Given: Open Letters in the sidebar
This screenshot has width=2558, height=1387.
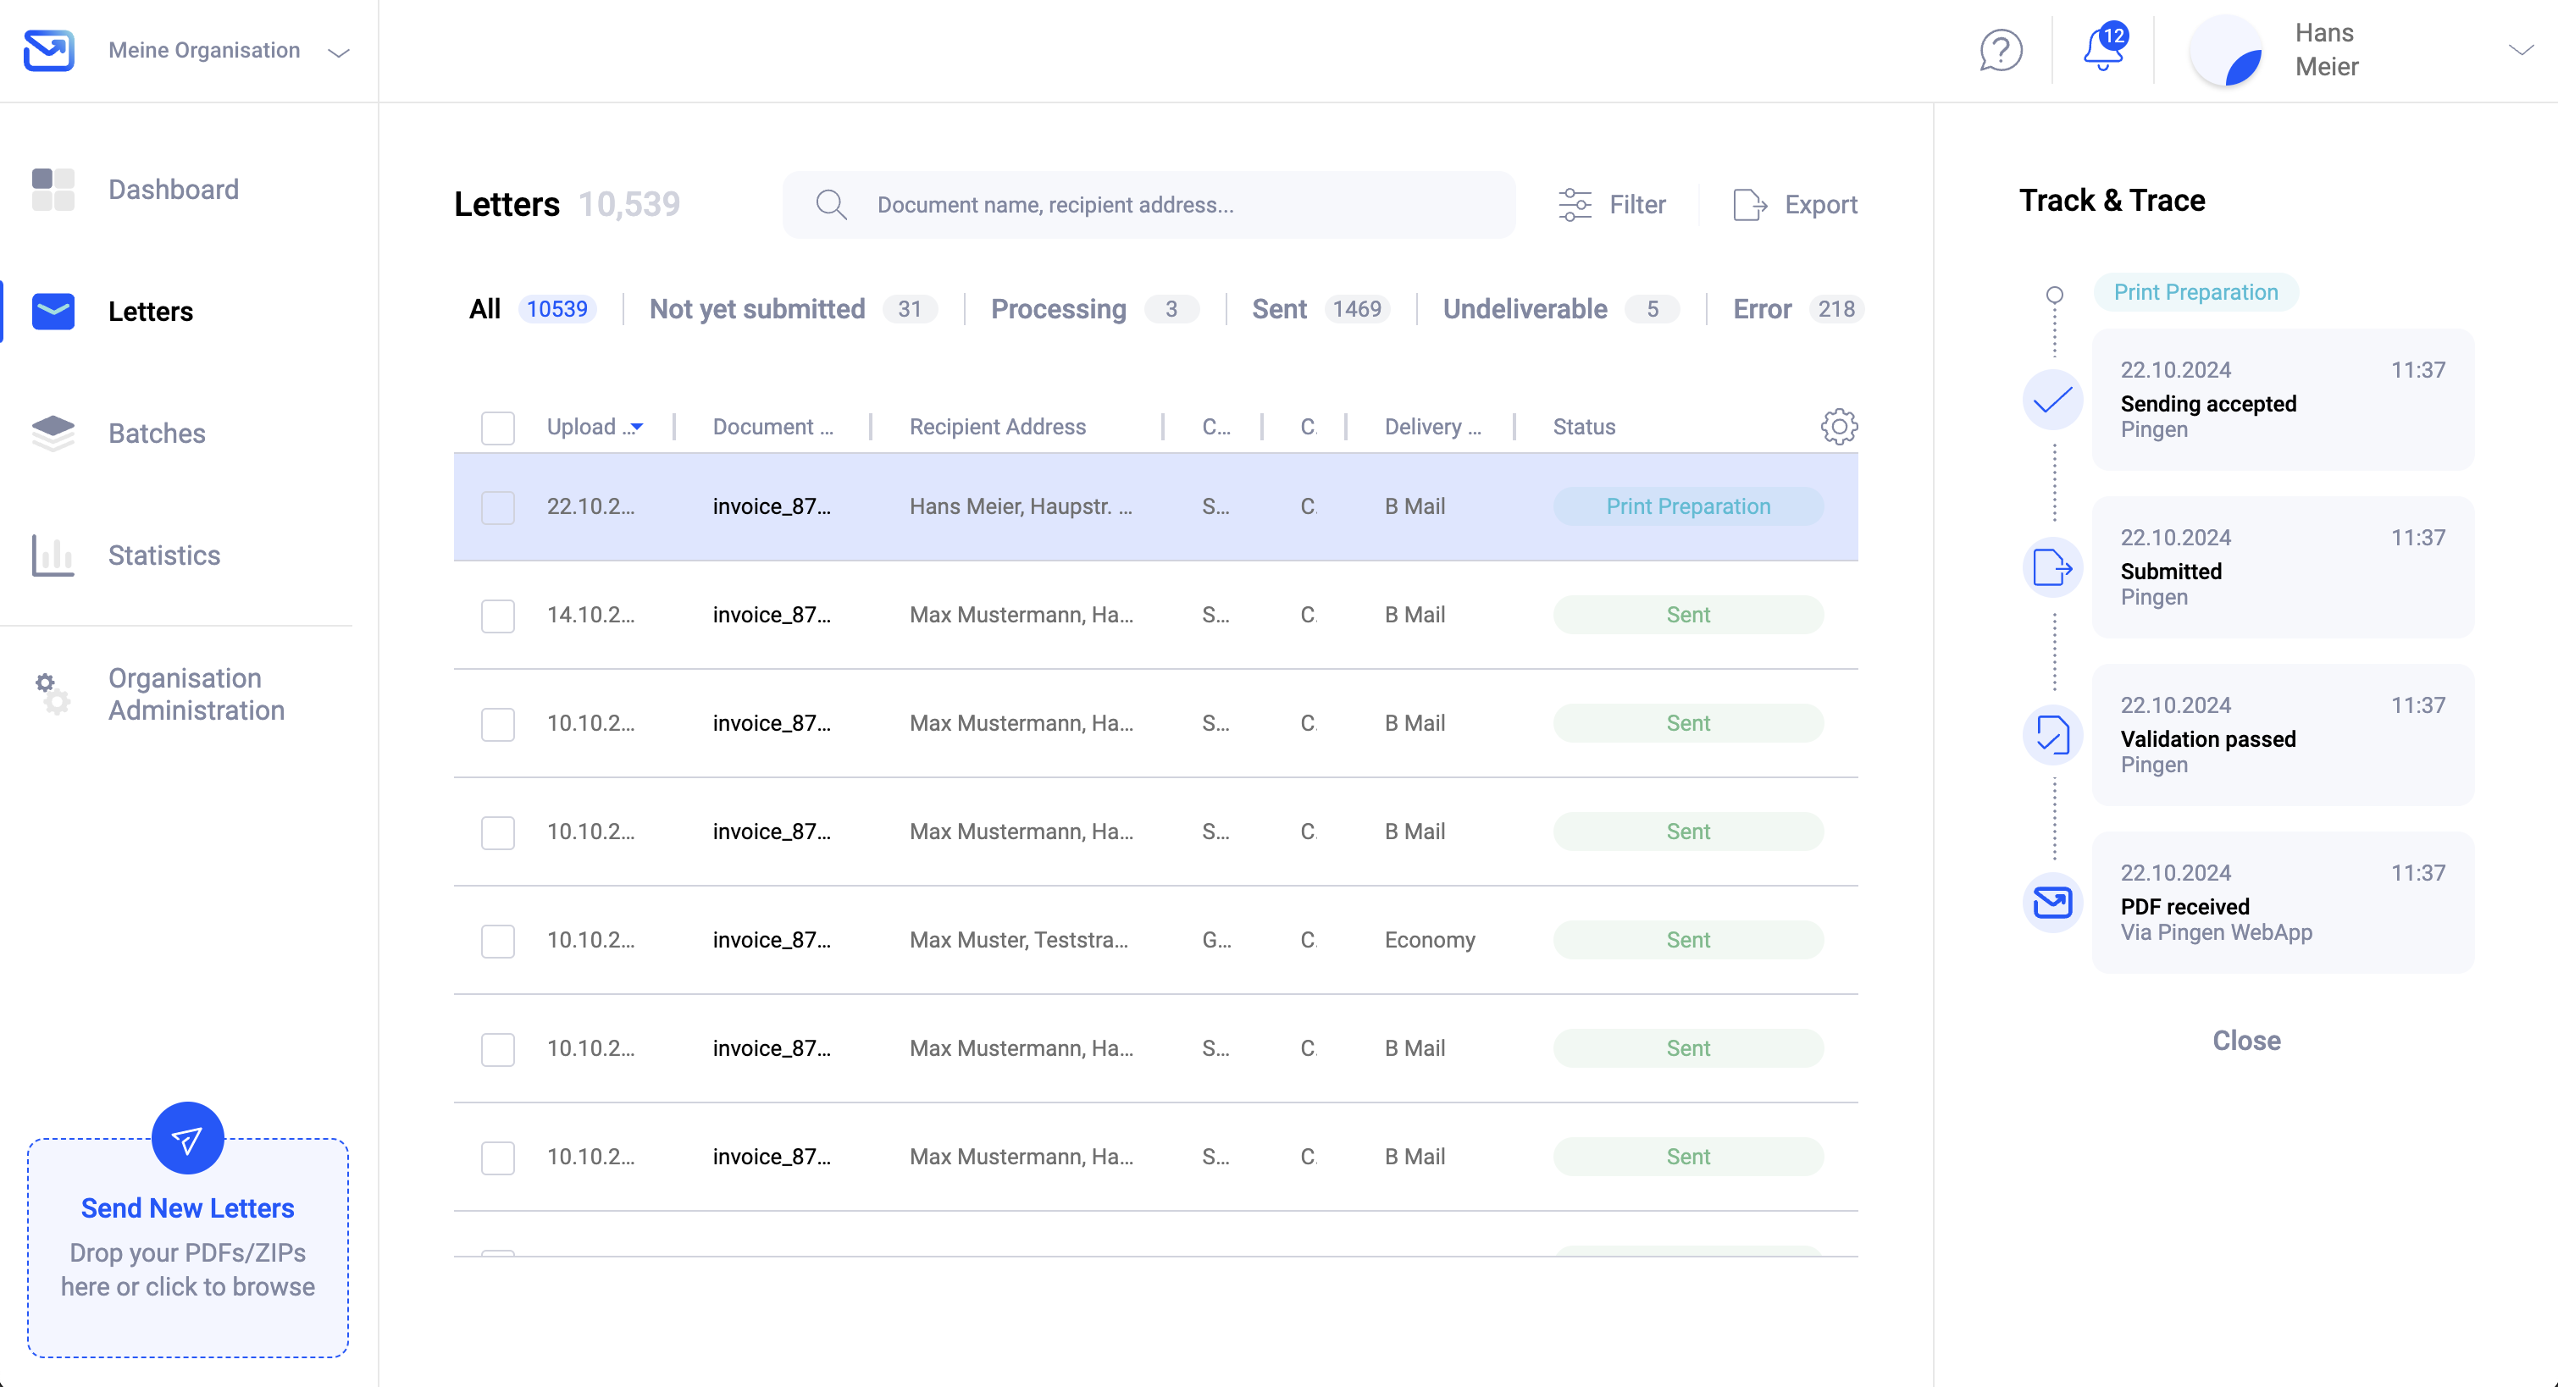Looking at the screenshot, I should (150, 312).
